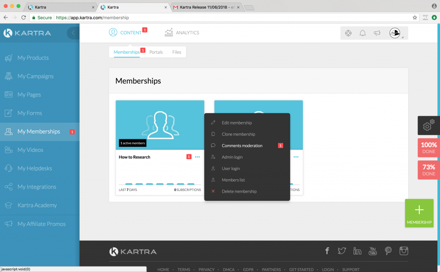Image resolution: width=440 pixels, height=272 pixels.
Task: Open the settings gears side panel
Action: tap(428, 126)
